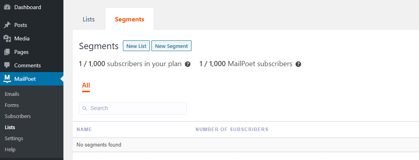Click the Comments speech bubble icon
The height and width of the screenshot is (160, 419).
tap(7, 65)
